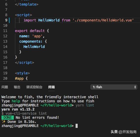Click the opening <script> tag on line 8
140x137 pixels.
24,15
